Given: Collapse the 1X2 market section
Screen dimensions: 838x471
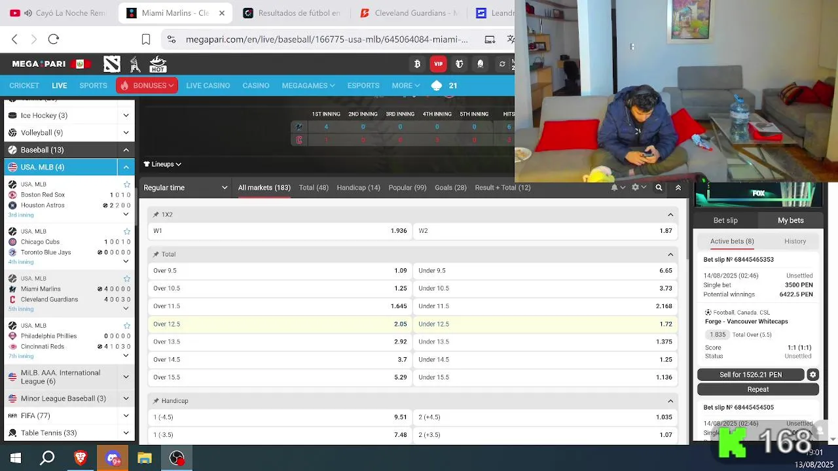Looking at the screenshot, I should pyautogui.click(x=670, y=215).
